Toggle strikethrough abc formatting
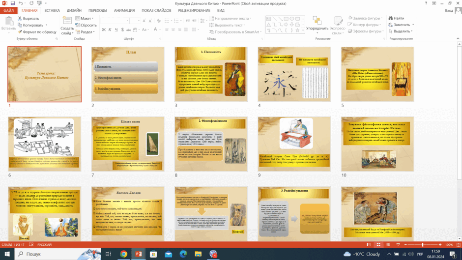 pos(128,29)
